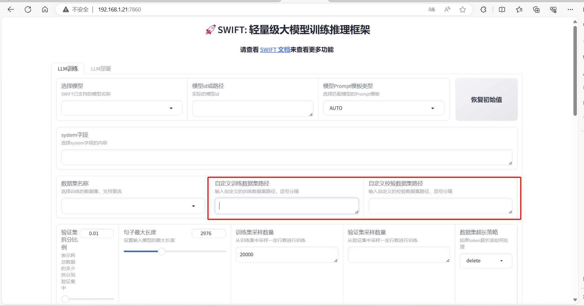Switch to the LLM部署 tab
Screen dimensions: 584x306
[101, 69]
